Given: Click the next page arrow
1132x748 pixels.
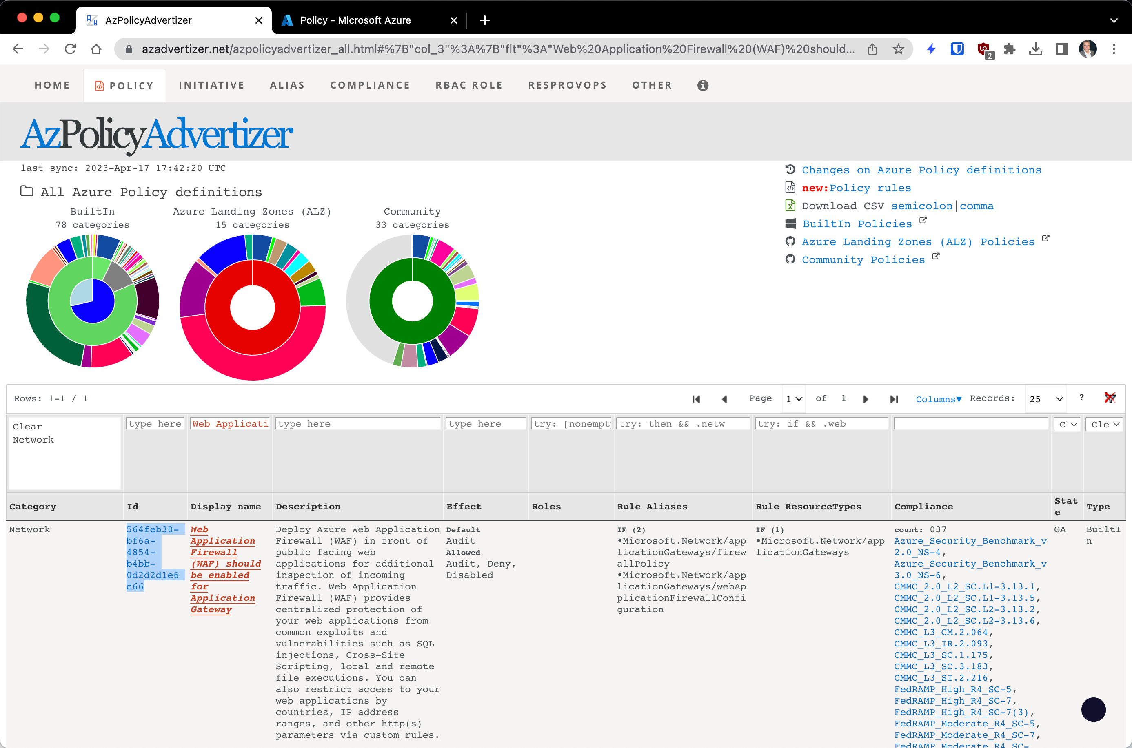Looking at the screenshot, I should (x=866, y=399).
